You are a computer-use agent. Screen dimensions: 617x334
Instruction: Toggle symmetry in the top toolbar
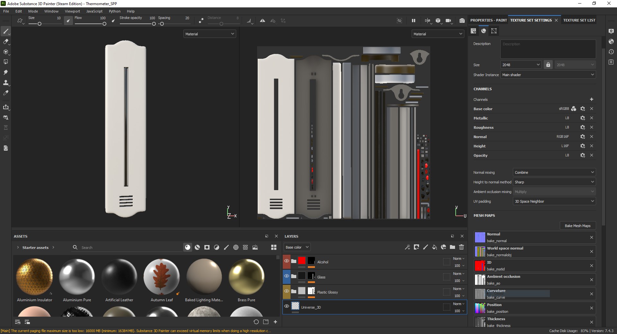[263, 21]
